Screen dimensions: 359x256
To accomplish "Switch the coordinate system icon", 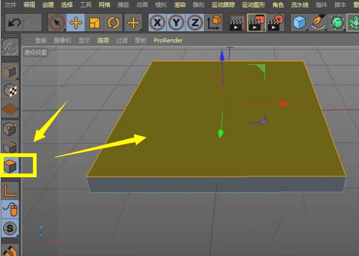I will (214, 22).
